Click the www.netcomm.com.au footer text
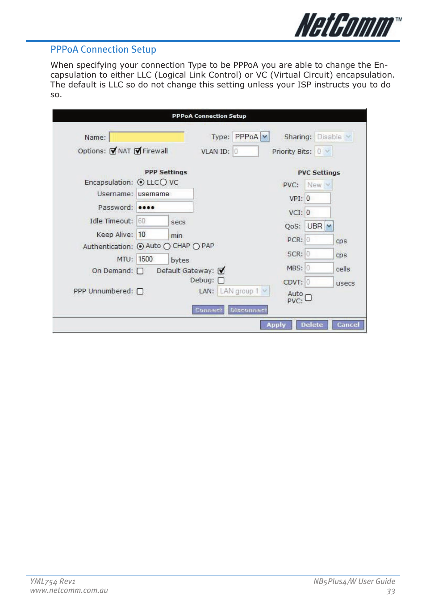 pos(69,590)
